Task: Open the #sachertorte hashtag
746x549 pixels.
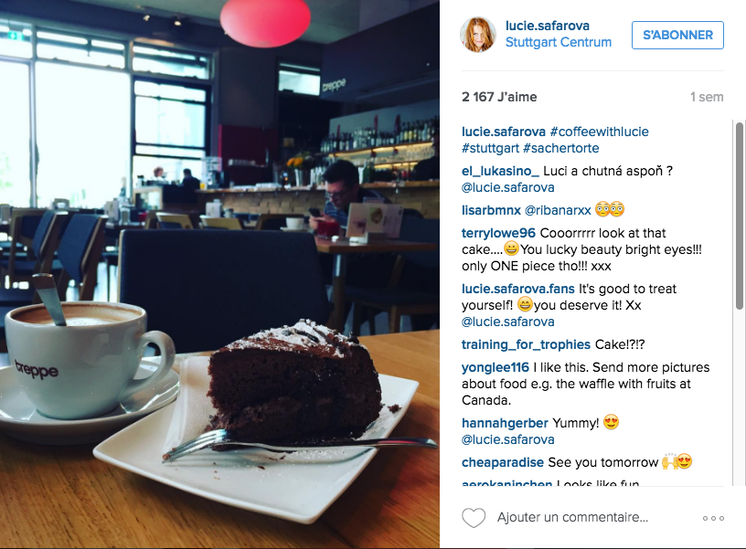Action: click(560, 148)
